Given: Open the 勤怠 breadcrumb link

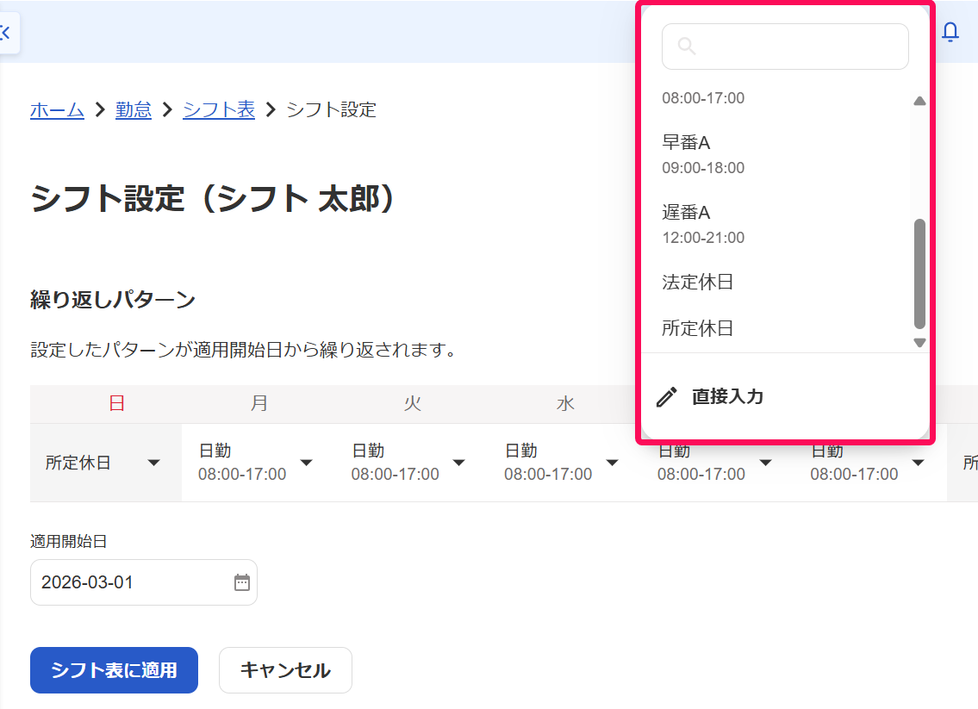Looking at the screenshot, I should coord(134,109).
